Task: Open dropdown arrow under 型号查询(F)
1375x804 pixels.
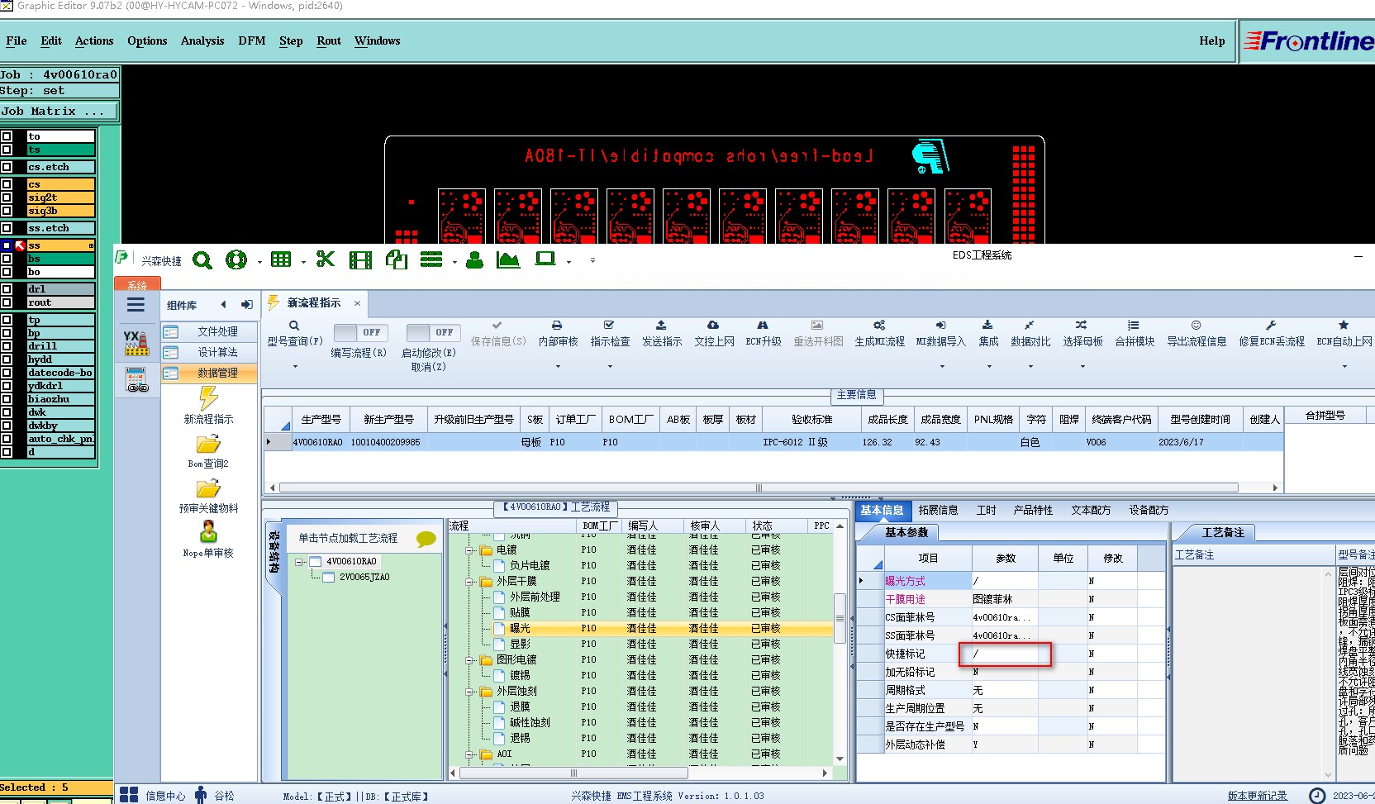Action: pos(294,366)
